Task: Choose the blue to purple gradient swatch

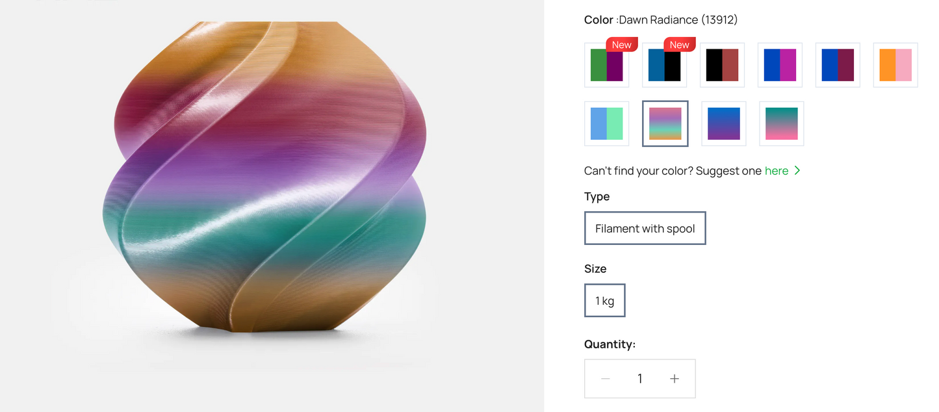Action: [x=723, y=123]
